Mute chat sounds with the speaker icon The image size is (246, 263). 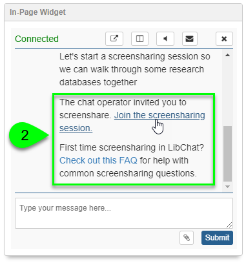pos(165,39)
